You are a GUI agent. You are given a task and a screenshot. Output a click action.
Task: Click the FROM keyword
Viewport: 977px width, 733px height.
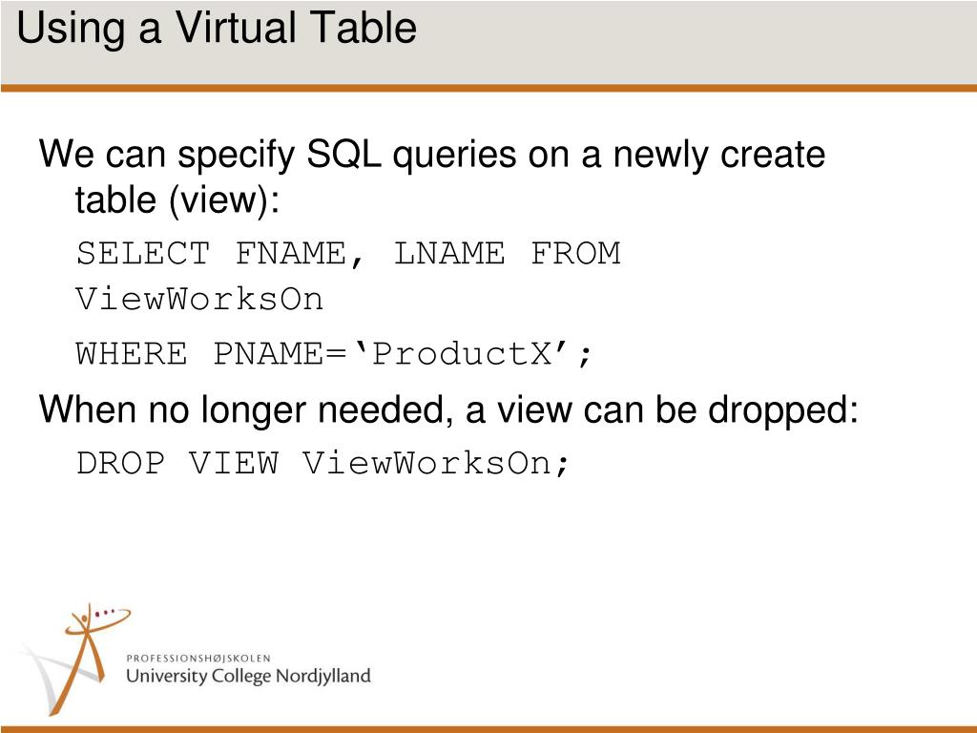[x=575, y=254]
